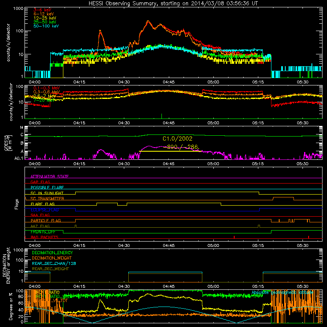
Task: Click the yellow 12-25 keV legend entry
Action: pos(45,18)
